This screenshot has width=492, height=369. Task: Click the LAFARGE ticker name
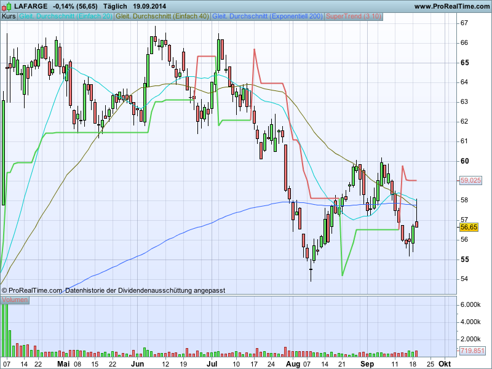click(31, 6)
